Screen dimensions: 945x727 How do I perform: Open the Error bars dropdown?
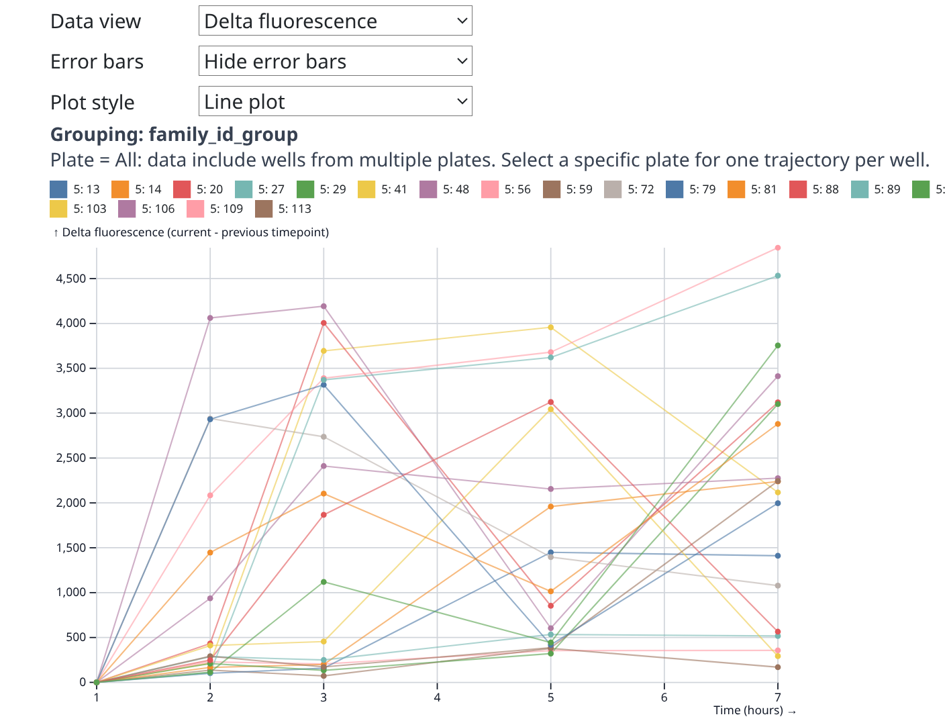(x=335, y=61)
